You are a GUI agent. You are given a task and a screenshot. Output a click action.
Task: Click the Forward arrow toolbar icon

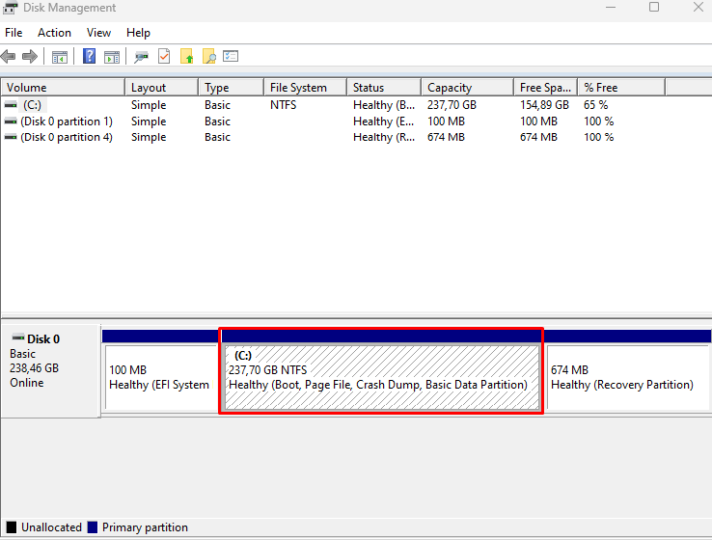point(30,57)
